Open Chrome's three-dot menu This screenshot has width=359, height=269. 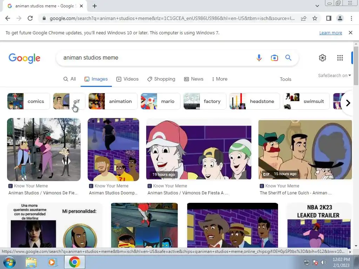pyautogui.click(x=351, y=18)
